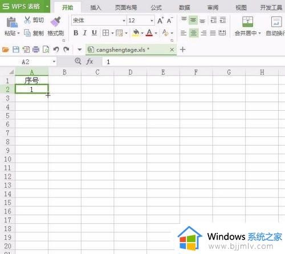The width and height of the screenshot is (285, 254).
Task: Click the clear formatting eraser icon
Action: 165,33
